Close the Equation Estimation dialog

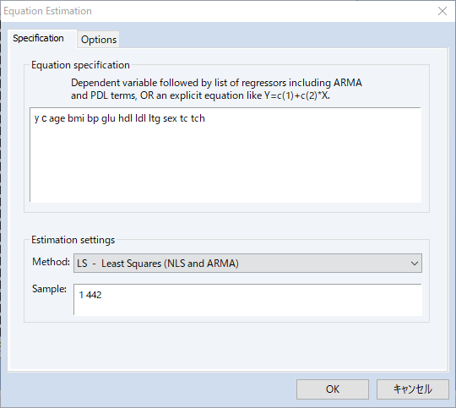(442, 11)
